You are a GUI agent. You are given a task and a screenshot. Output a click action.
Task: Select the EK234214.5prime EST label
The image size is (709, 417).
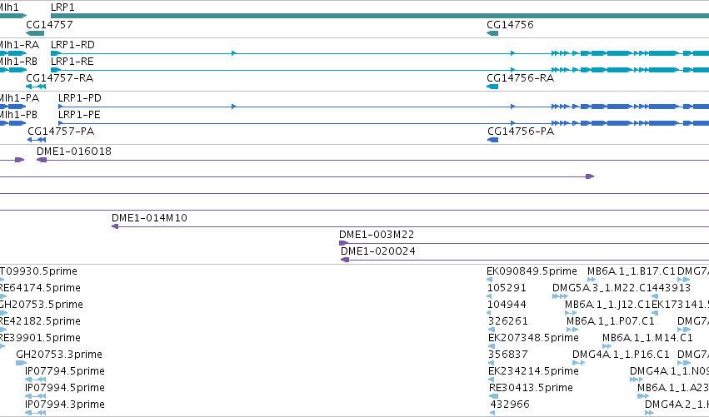[x=533, y=371]
